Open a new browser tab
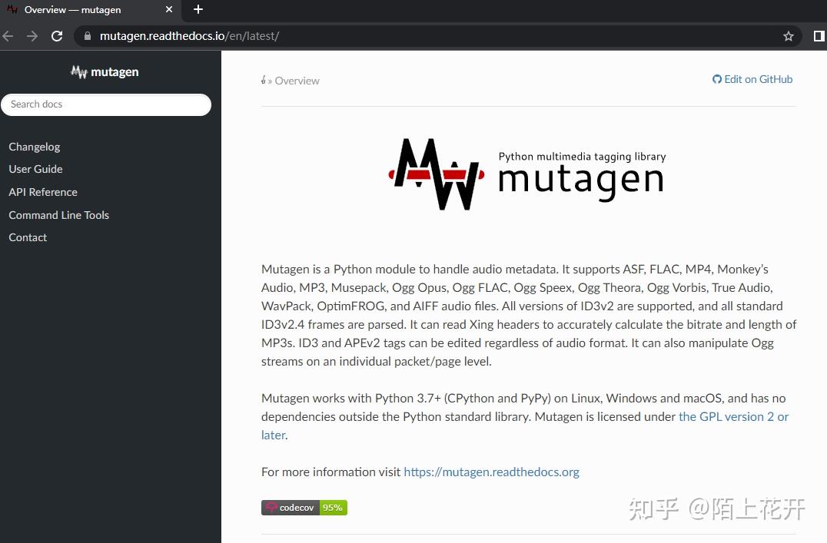Image resolution: width=827 pixels, height=543 pixels. 198,9
